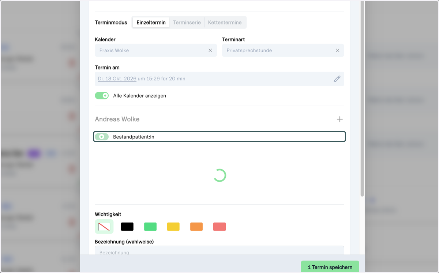Choose yellow importance color
439x273 pixels.
tap(173, 227)
